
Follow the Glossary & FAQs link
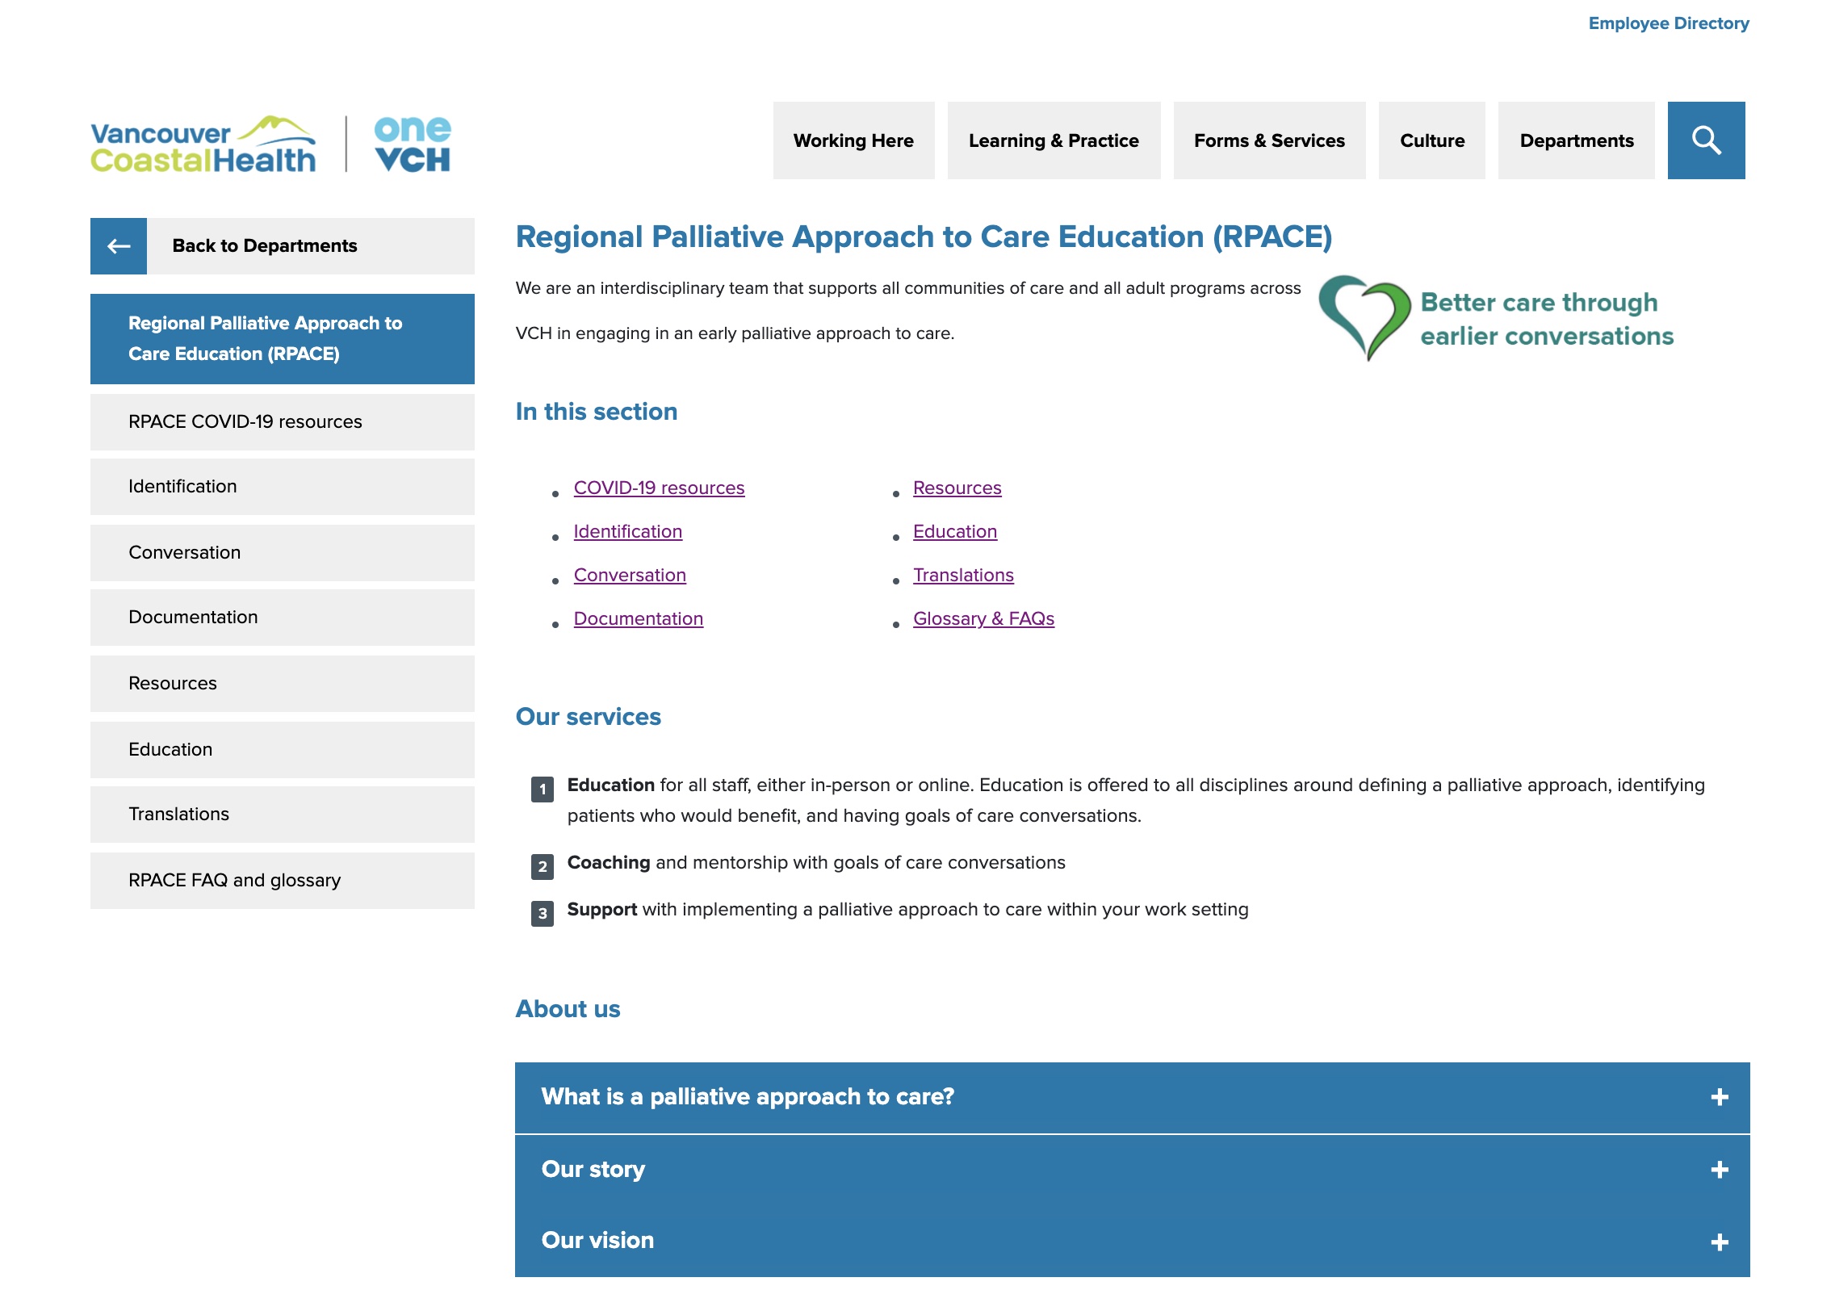(x=983, y=619)
